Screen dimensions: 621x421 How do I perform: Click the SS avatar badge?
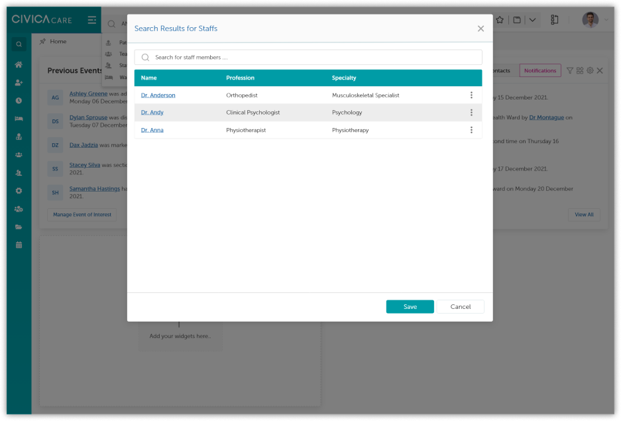click(x=55, y=168)
